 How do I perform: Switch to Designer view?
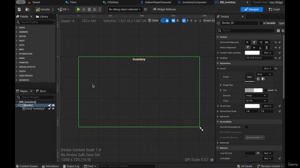point(252,9)
